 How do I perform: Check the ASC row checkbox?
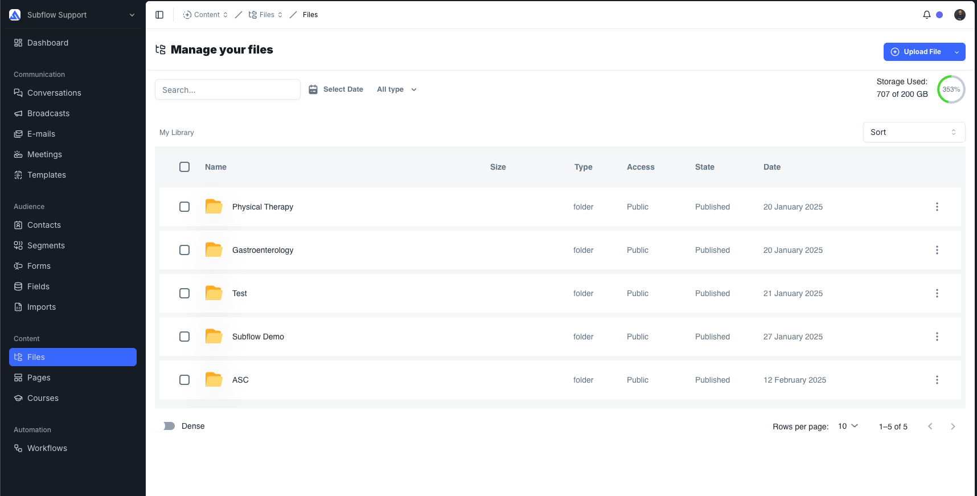[184, 380]
